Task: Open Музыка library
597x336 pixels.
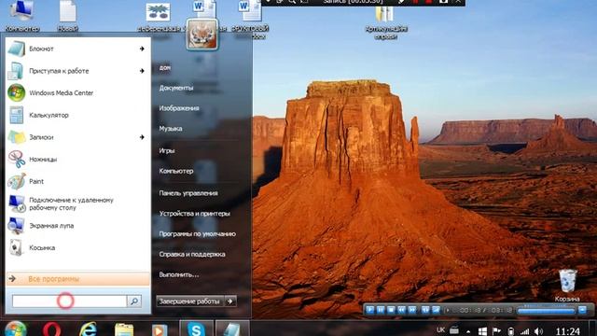Action: coord(171,129)
